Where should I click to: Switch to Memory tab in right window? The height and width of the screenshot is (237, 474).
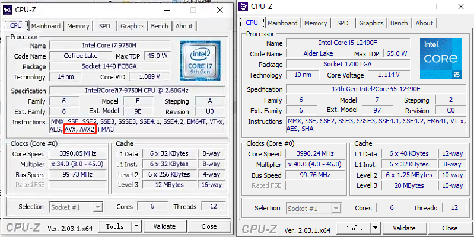316,23
